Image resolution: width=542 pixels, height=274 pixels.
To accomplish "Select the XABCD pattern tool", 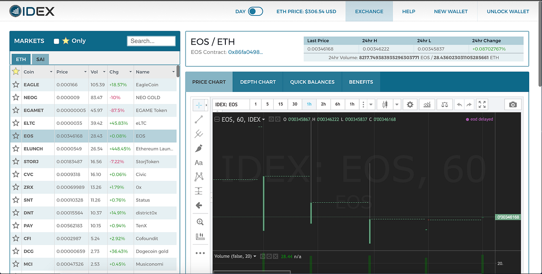I will click(199, 177).
